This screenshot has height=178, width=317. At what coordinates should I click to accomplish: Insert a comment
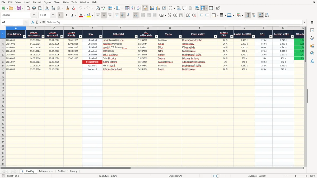pyautogui.click(x=184, y=8)
